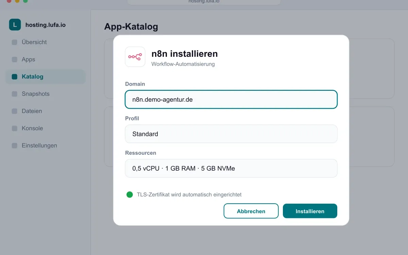Viewport: 408px width, 255px height.
Task: Open the Dateien page
Action: [x=46, y=111]
